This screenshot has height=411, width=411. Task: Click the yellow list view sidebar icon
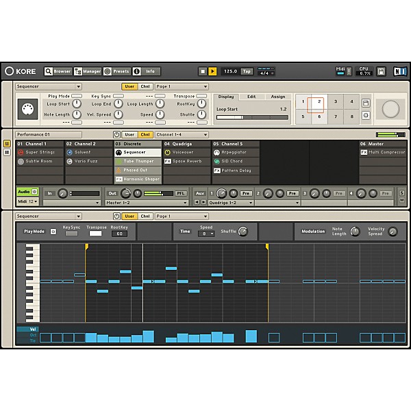7,143
